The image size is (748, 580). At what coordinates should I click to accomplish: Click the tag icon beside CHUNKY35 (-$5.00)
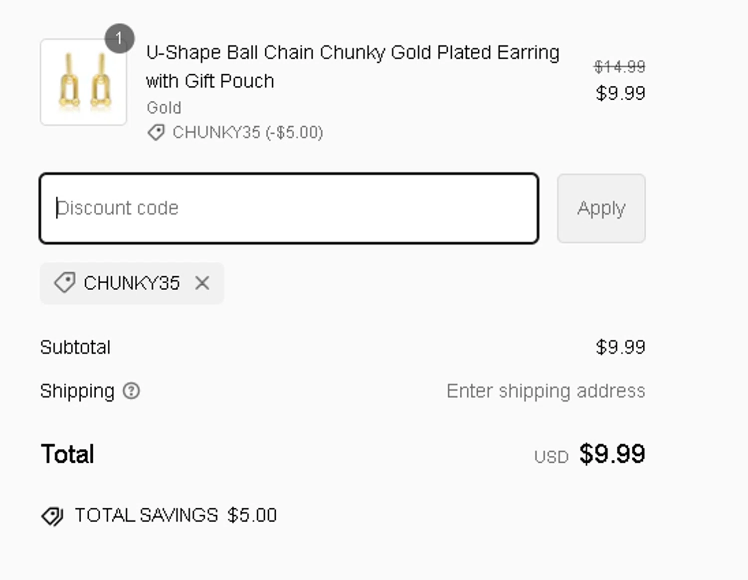click(156, 133)
